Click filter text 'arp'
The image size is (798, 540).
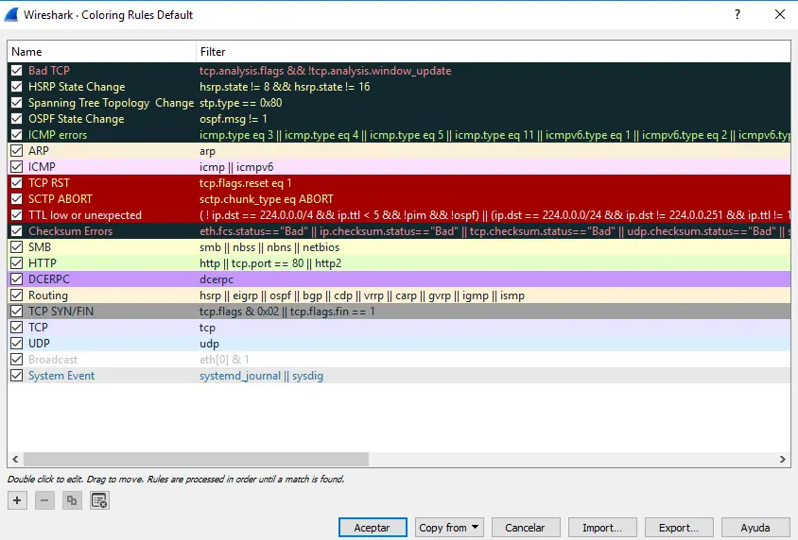pos(207,151)
